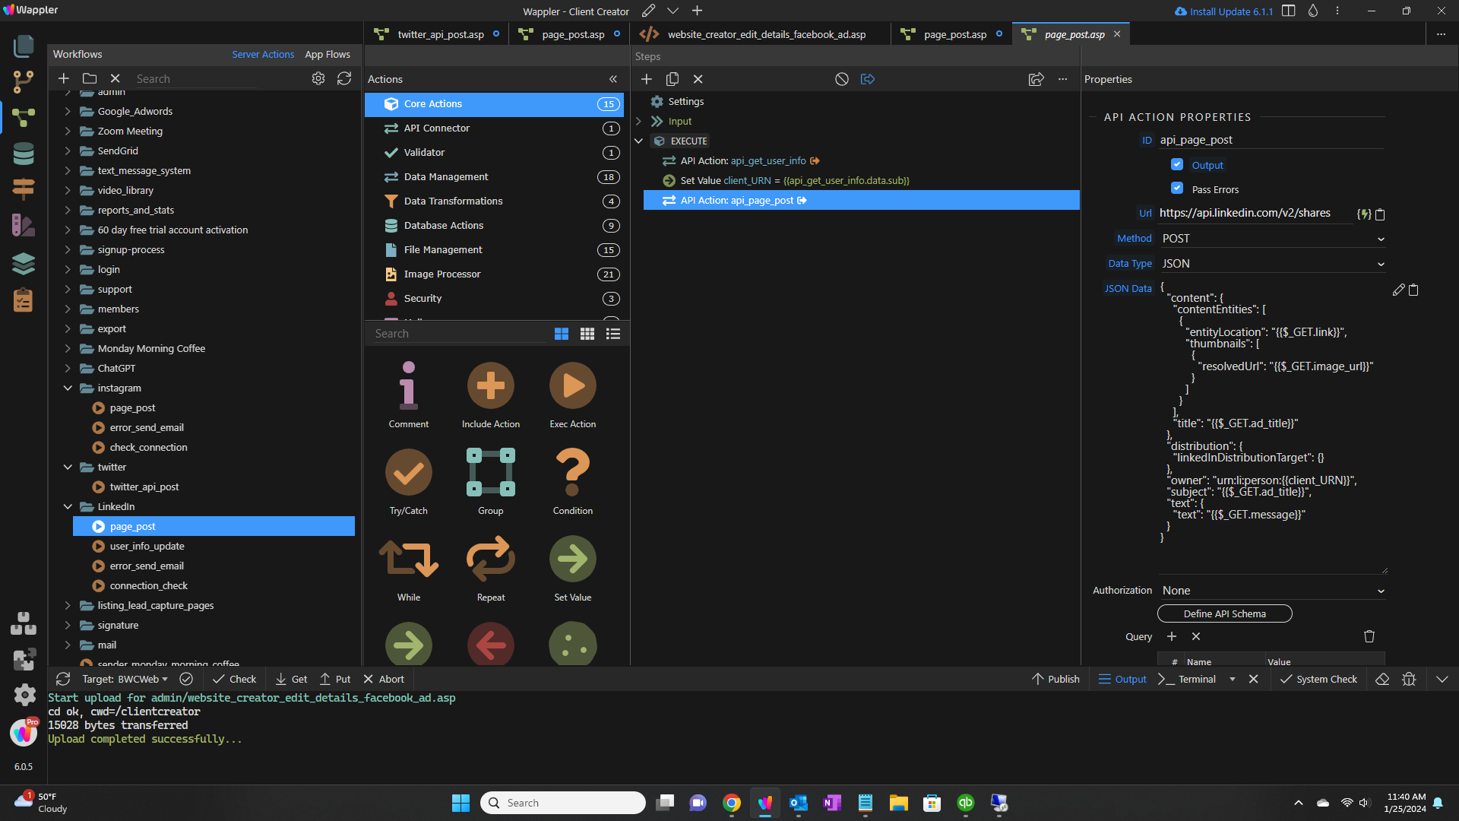
Task: Expand the Google_Adwords folder
Action: 68,111
